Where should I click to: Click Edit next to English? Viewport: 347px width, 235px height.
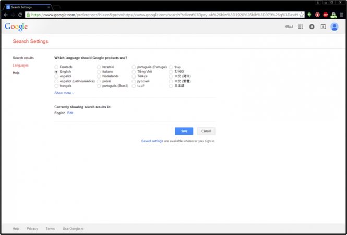tap(70, 113)
